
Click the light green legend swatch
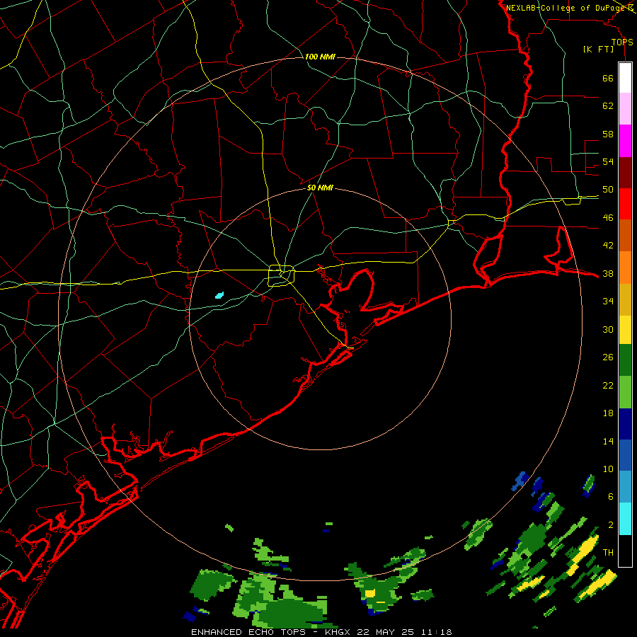(625, 392)
